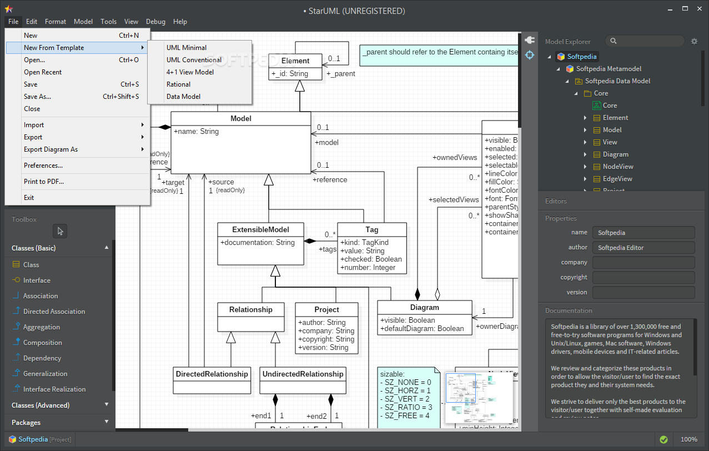The width and height of the screenshot is (709, 451).
Task: Expand the EdgeView class node
Action: 585,179
